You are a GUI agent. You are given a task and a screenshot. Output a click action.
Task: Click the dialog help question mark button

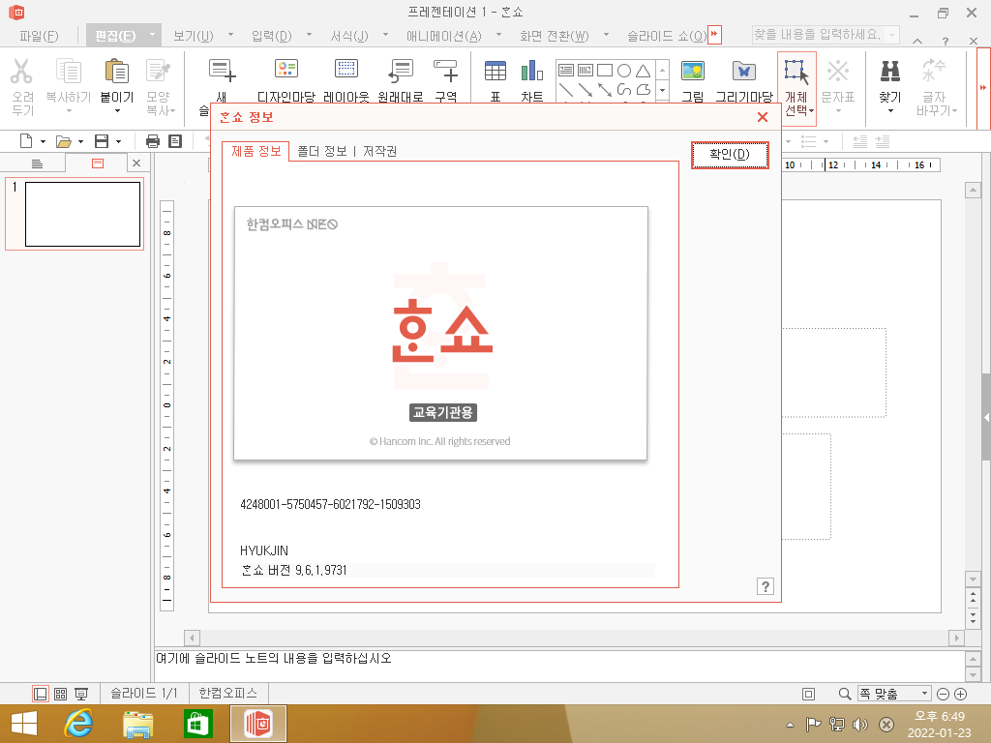[765, 586]
